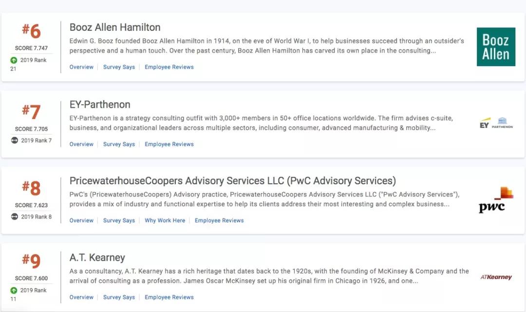
Task: Open the A.T. Kearney company title
Action: tap(97, 257)
